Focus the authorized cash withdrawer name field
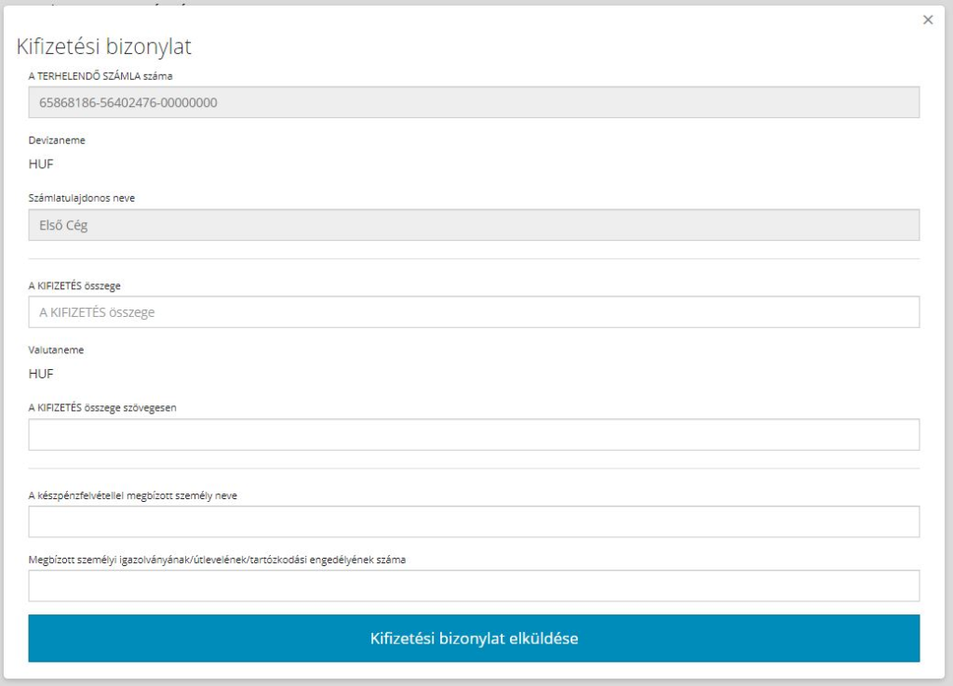Viewport: 953px width, 686px height. 474,521
